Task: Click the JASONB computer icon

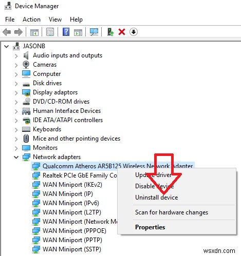Action: click(16, 46)
